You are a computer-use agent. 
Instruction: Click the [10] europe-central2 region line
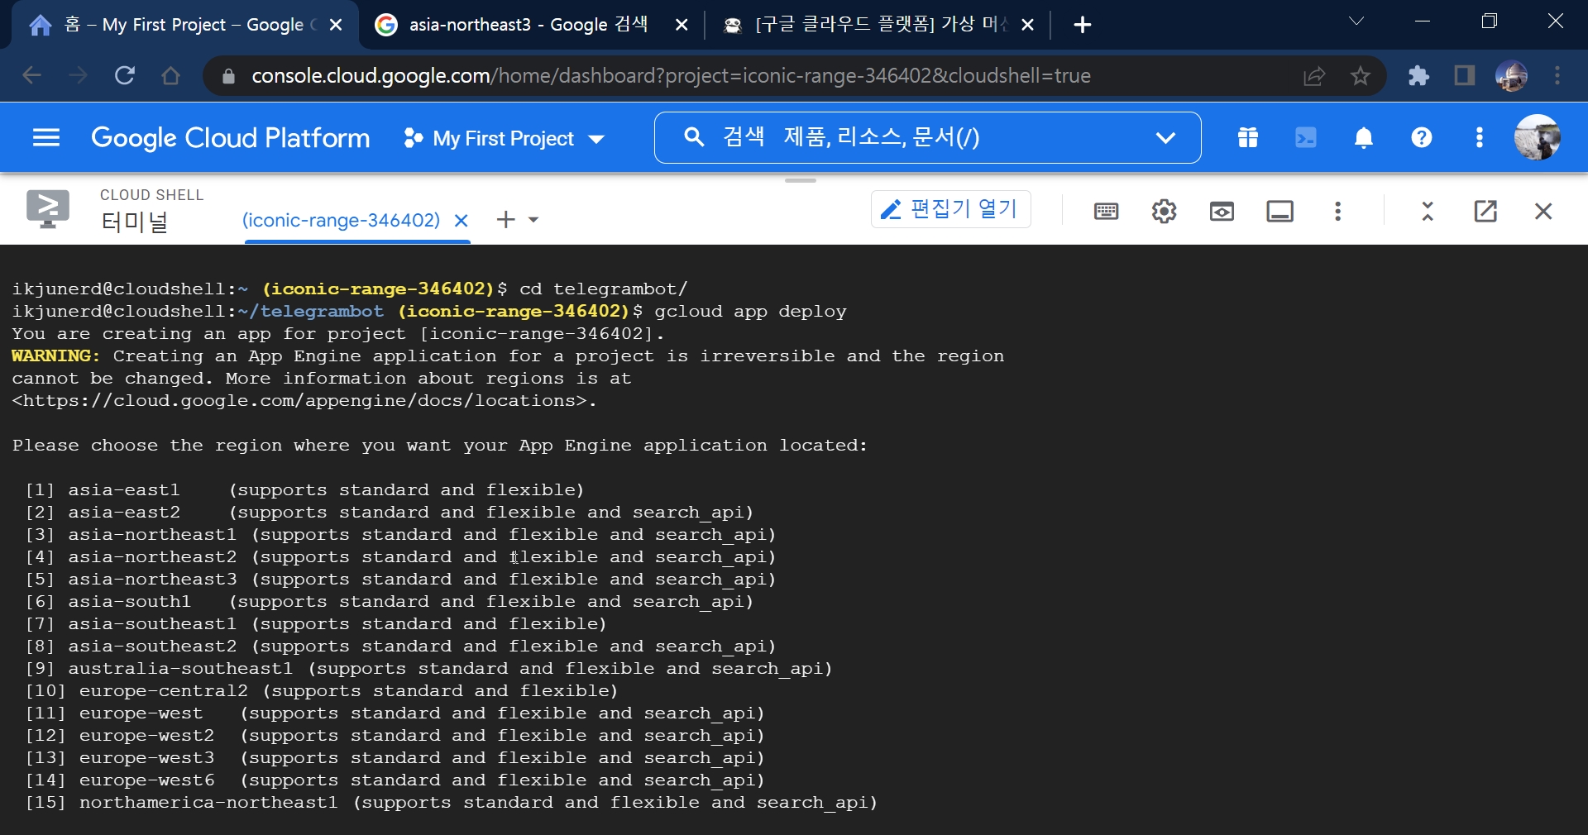pyautogui.click(x=321, y=691)
